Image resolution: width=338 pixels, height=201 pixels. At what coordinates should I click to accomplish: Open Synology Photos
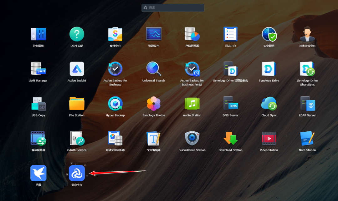153,104
